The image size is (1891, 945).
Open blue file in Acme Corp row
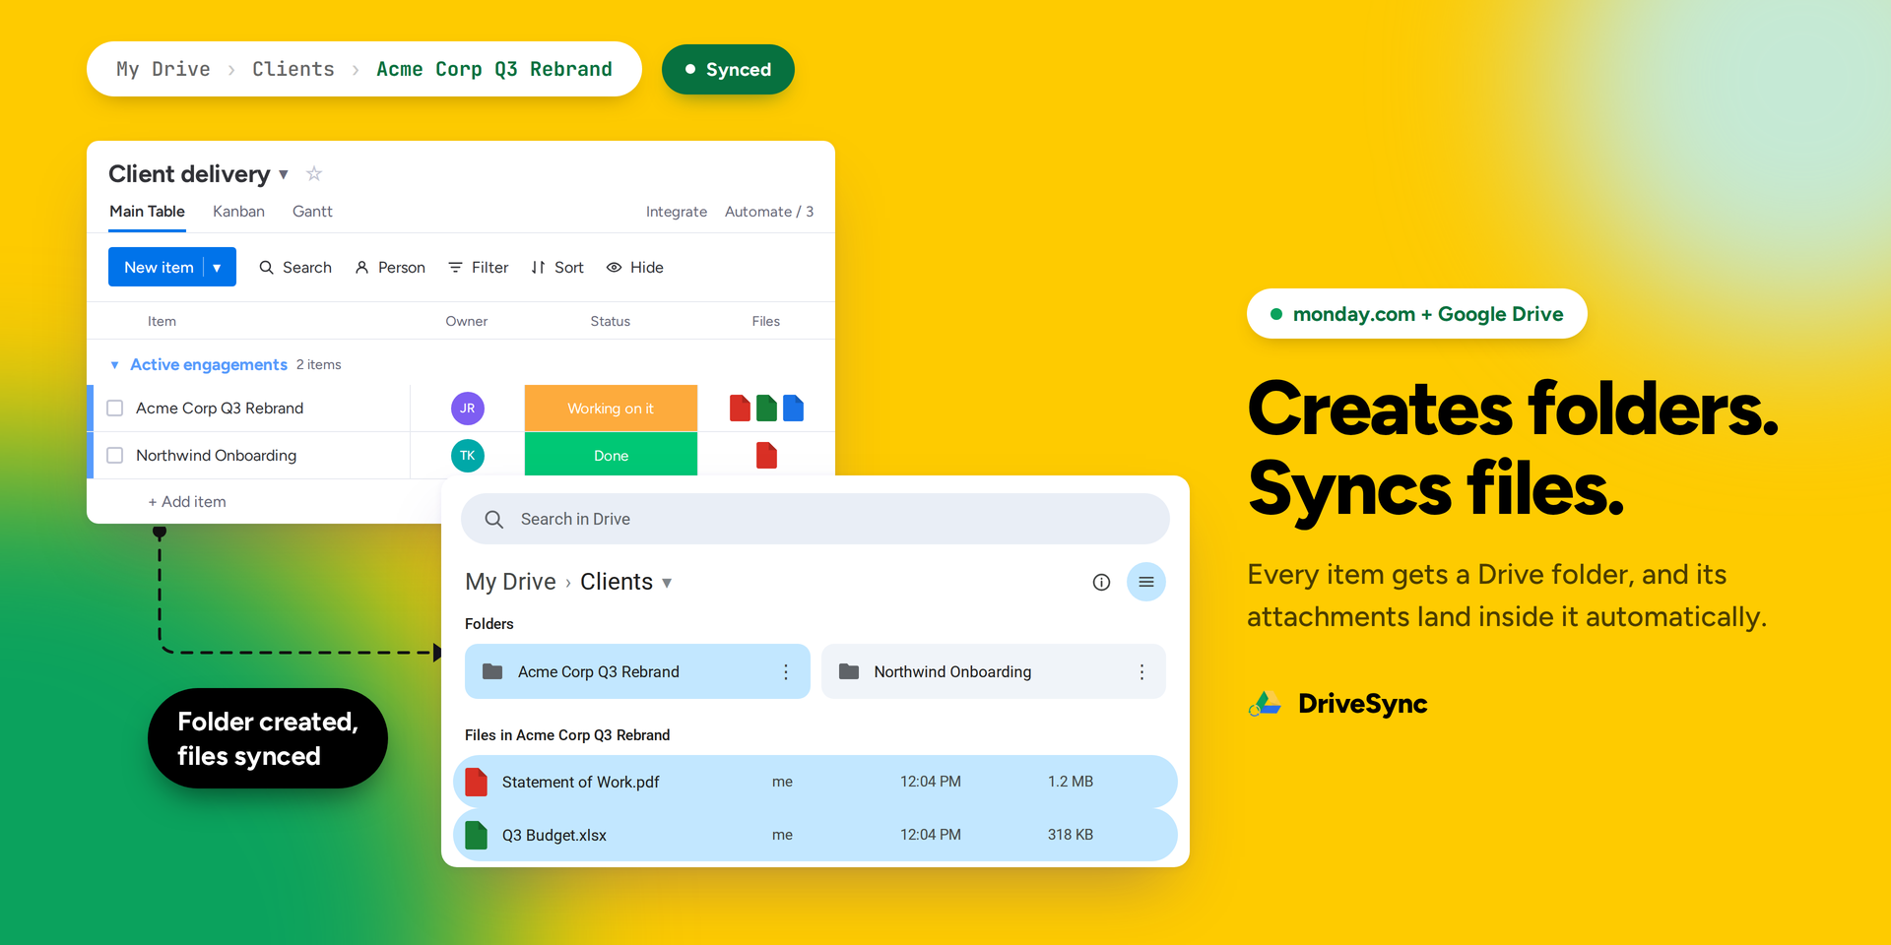point(793,409)
